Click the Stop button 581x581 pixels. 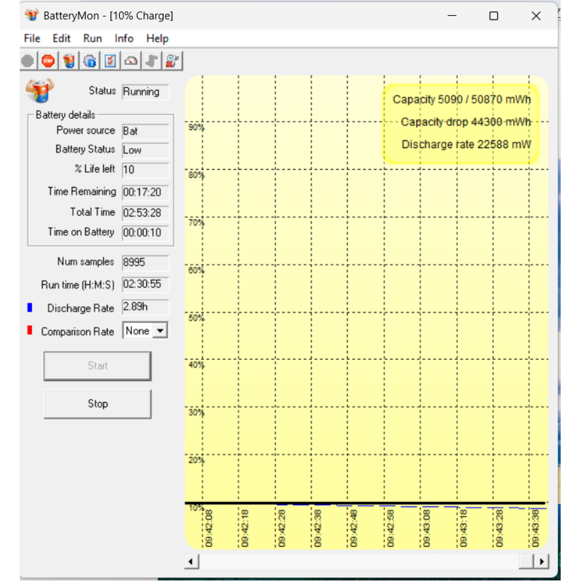coord(98,404)
